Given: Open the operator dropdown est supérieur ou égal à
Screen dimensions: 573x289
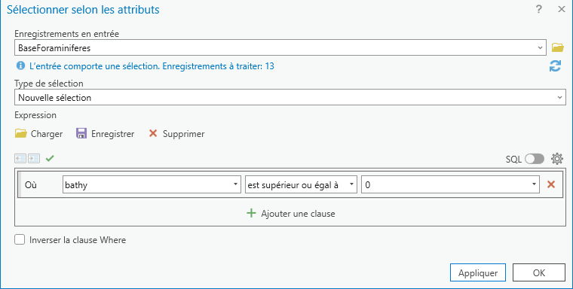Looking at the screenshot, I should [x=301, y=184].
